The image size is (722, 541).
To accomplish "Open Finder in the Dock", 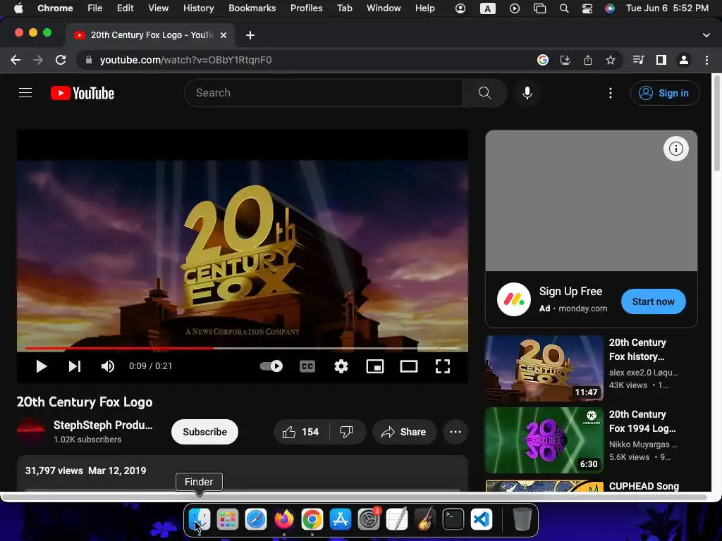I will click(200, 520).
